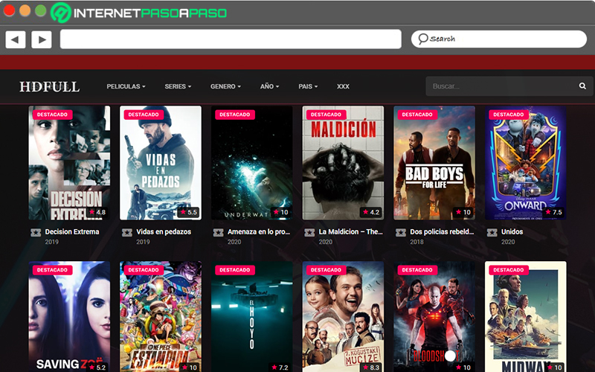
Task: Click the year 2020 under Unidos
Action: pos(508,242)
